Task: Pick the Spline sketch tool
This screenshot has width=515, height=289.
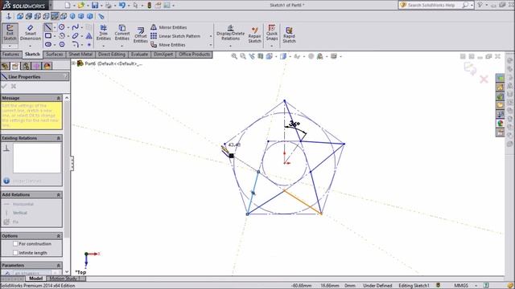Action: click(x=75, y=27)
